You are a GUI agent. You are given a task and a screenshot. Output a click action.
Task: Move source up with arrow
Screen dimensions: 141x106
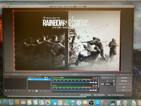(41, 91)
